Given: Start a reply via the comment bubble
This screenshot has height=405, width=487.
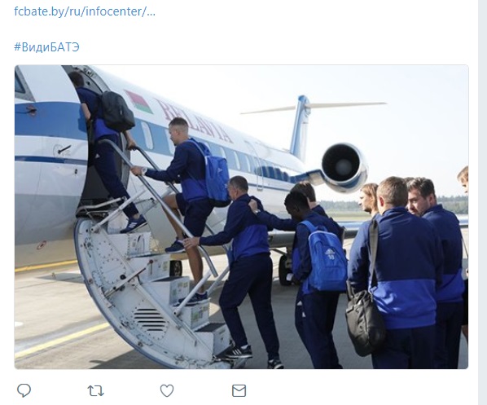Looking at the screenshot, I should 24,390.
